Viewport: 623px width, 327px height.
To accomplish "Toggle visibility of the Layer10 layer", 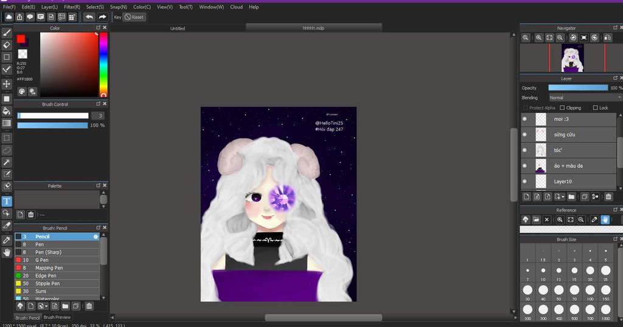I will click(524, 181).
